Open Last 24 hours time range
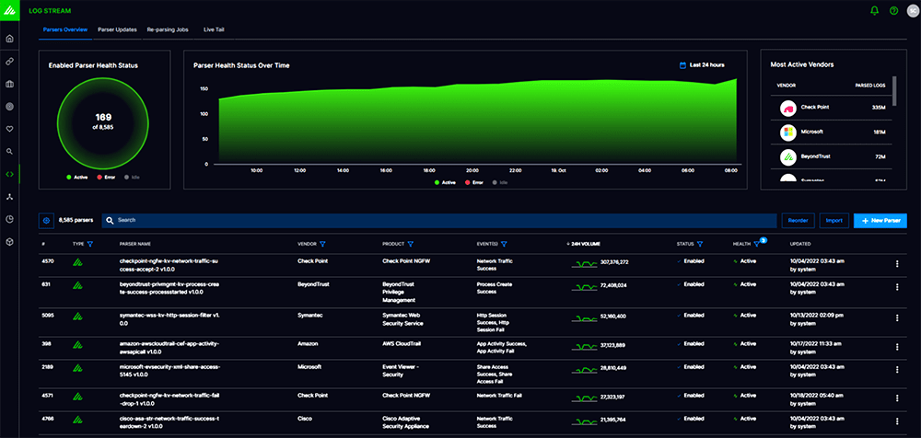 pos(702,65)
